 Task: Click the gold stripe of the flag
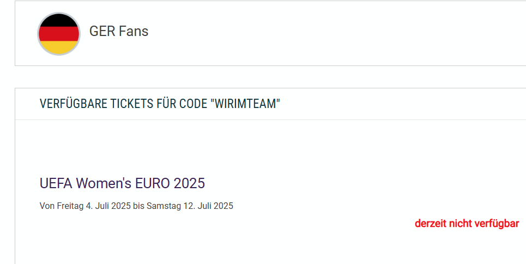(x=59, y=47)
